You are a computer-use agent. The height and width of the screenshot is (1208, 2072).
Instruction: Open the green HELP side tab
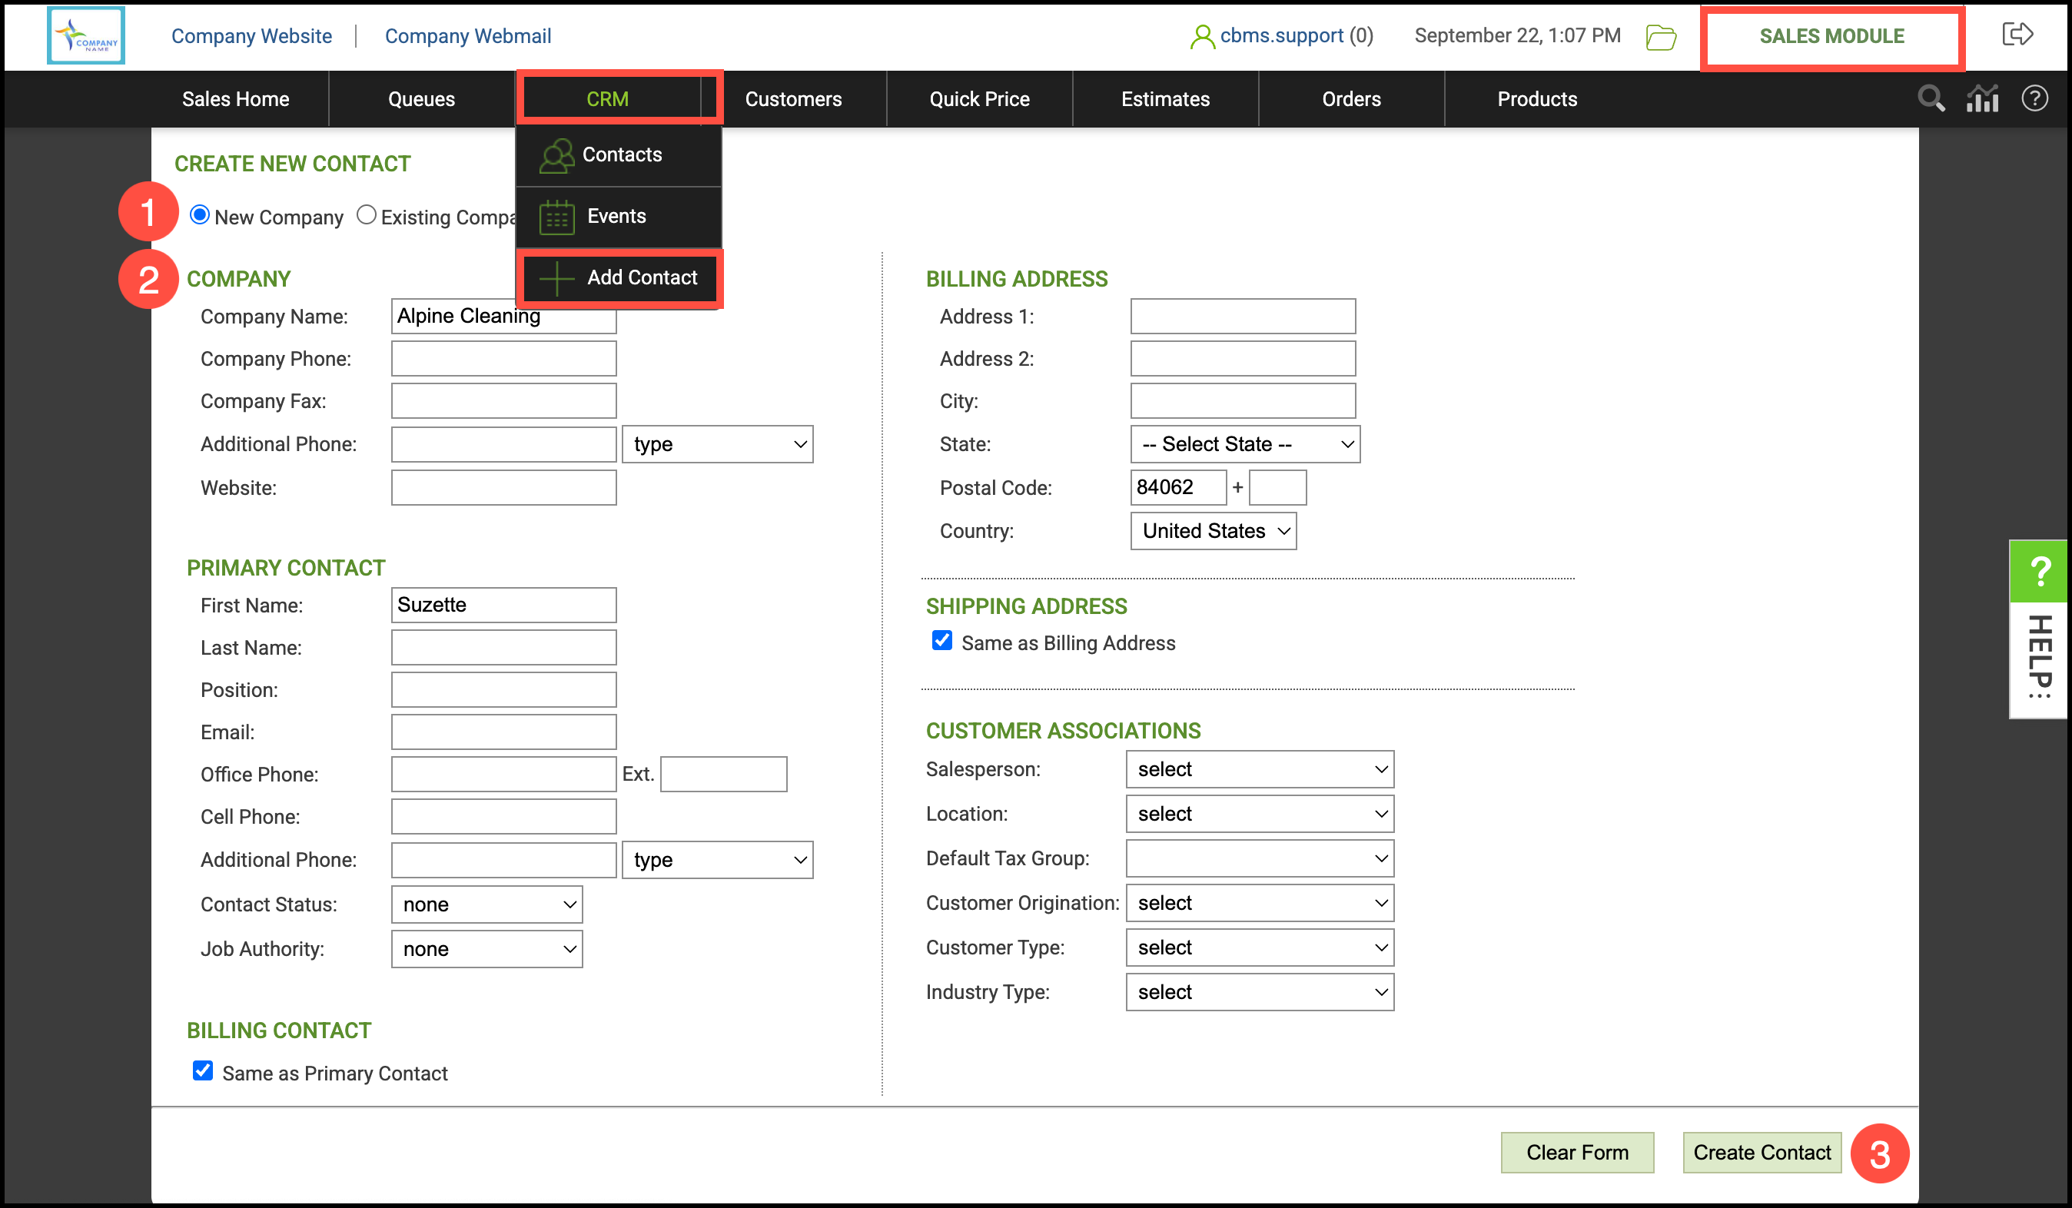(2039, 629)
